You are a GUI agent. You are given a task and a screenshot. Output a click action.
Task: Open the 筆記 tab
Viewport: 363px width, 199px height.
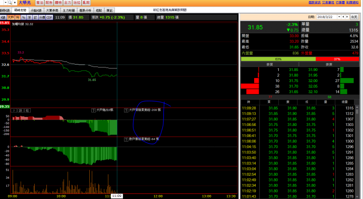click(109, 11)
